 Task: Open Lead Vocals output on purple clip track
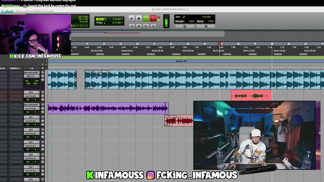click(31, 108)
